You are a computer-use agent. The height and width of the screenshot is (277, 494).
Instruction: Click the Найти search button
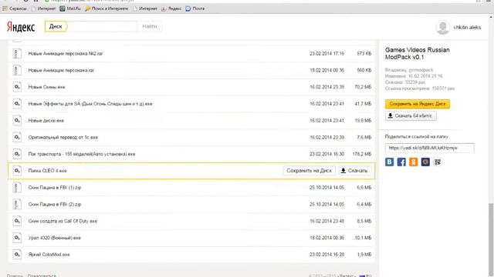(x=150, y=26)
